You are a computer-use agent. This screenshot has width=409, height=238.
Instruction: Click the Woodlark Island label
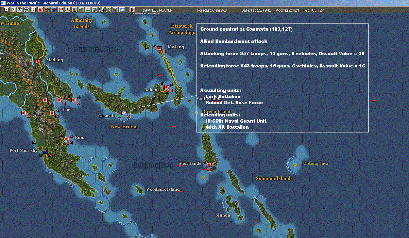coord(163,189)
